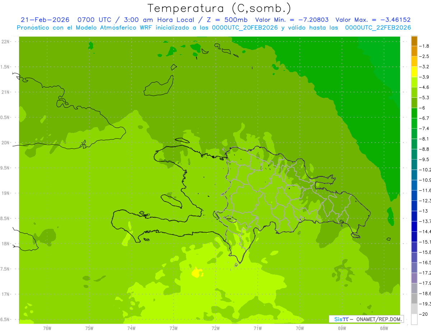This screenshot has height=333, width=431.
Task: Click the "17N" latitude label
Action: coord(5,294)
